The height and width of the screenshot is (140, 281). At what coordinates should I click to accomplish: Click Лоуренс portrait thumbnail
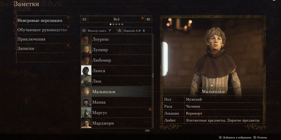[86, 39]
